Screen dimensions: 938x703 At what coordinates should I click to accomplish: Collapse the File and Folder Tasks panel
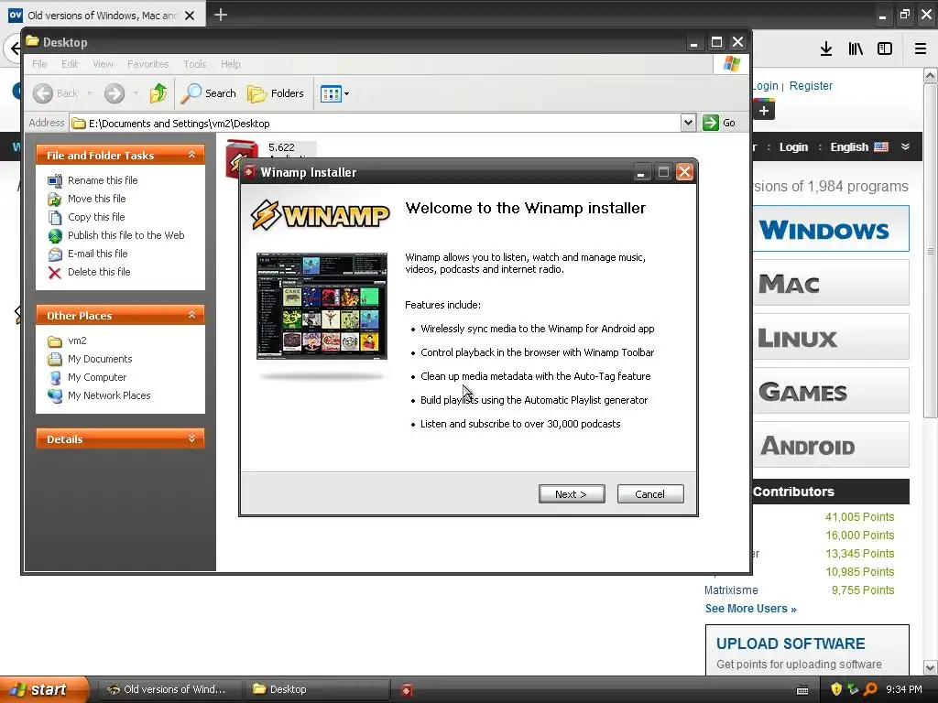tap(191, 155)
